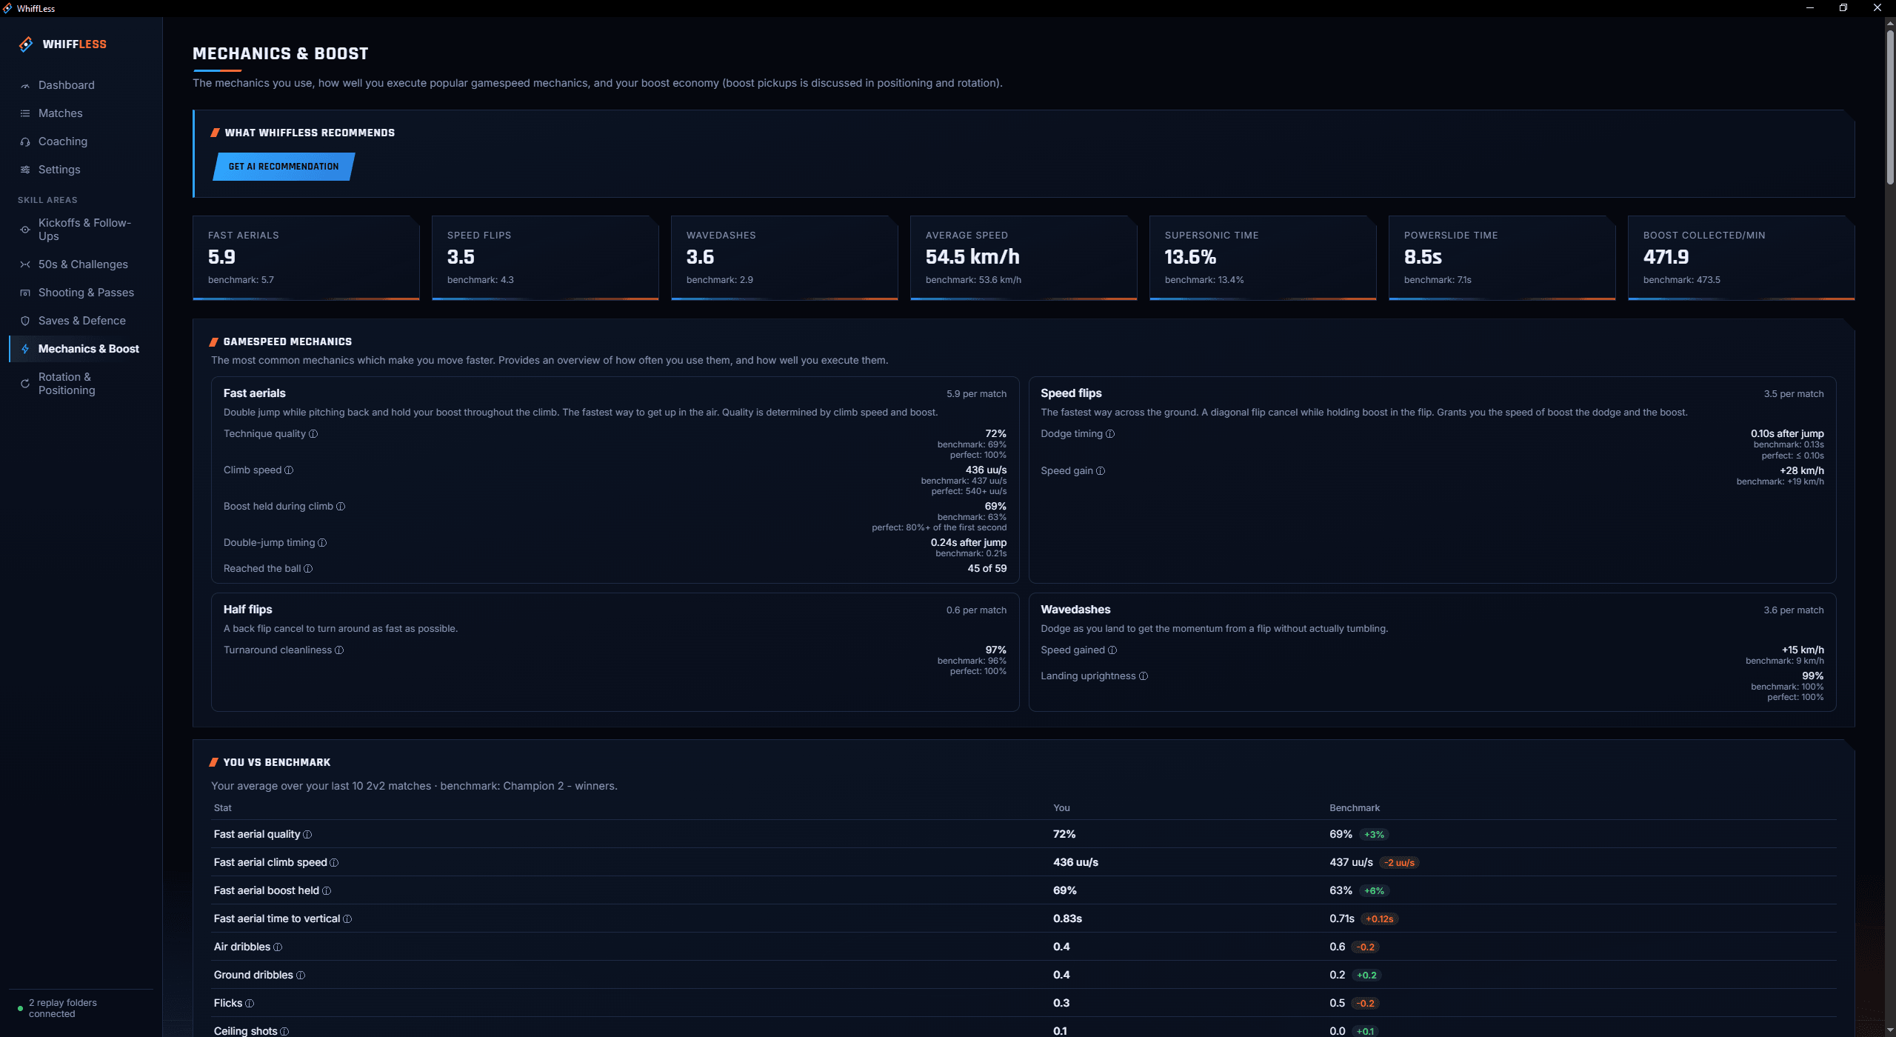The width and height of the screenshot is (1896, 1037).
Task: Click the info icon next to Ground dribbles
Action: pyautogui.click(x=301, y=976)
